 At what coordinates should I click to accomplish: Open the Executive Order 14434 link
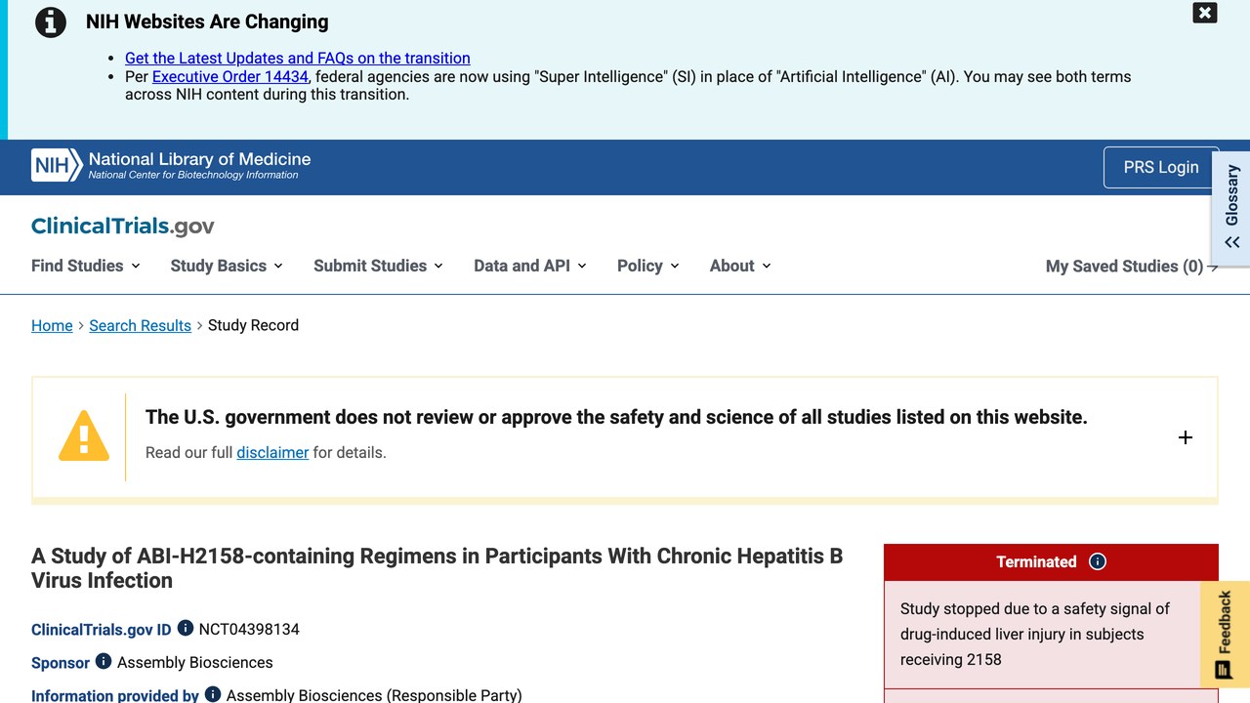tap(230, 76)
